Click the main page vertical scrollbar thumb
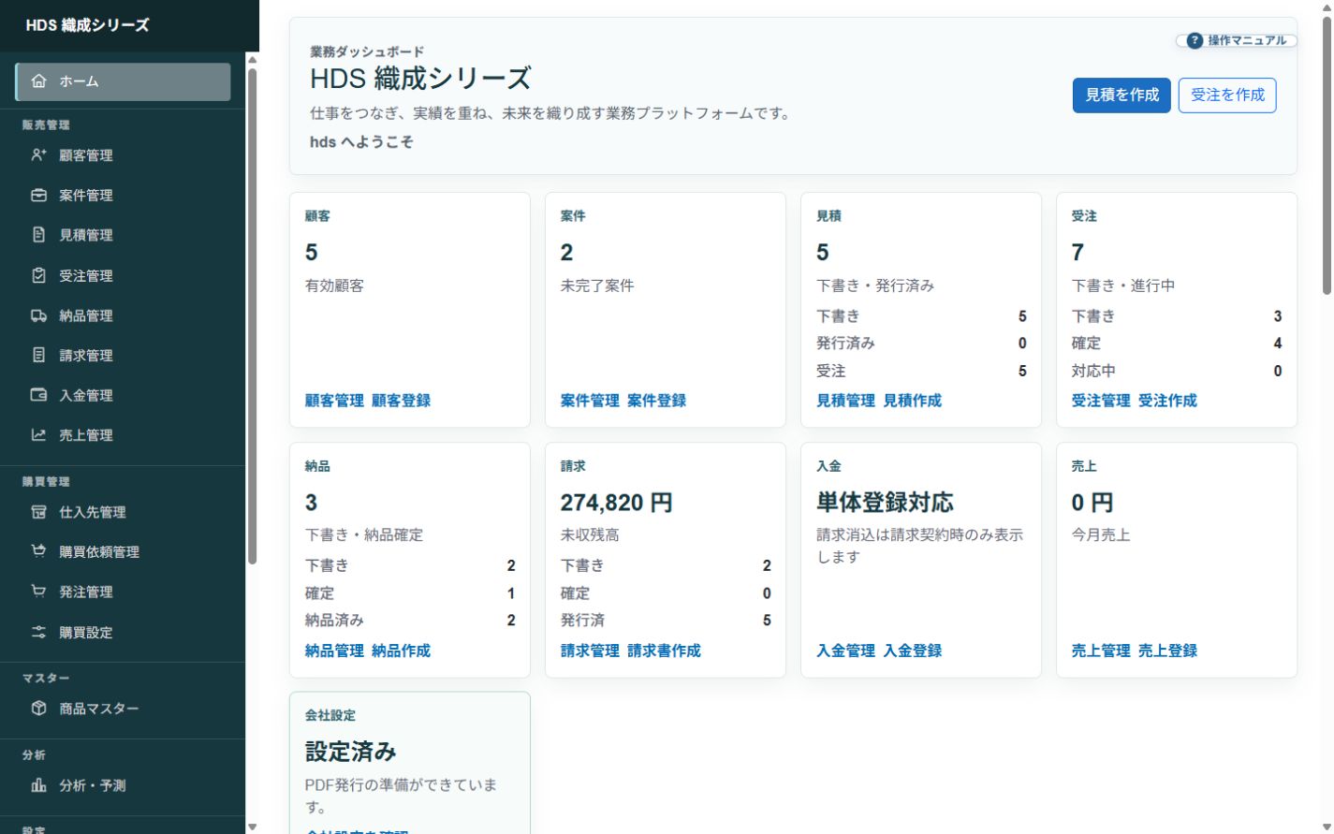 (1327, 156)
